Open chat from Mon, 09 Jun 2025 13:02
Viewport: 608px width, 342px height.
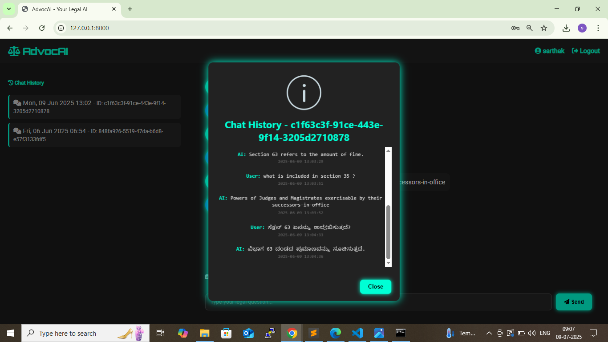[94, 107]
